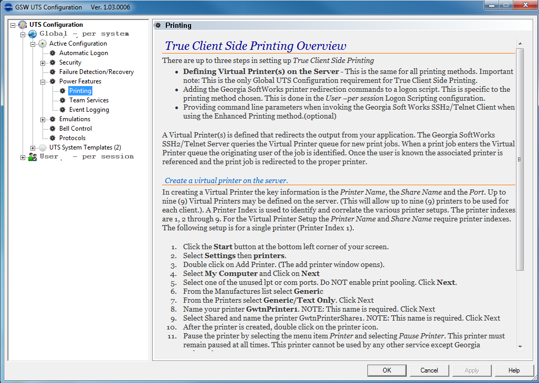Click the User per session people icon
This screenshot has width=539, height=383.
33,157
